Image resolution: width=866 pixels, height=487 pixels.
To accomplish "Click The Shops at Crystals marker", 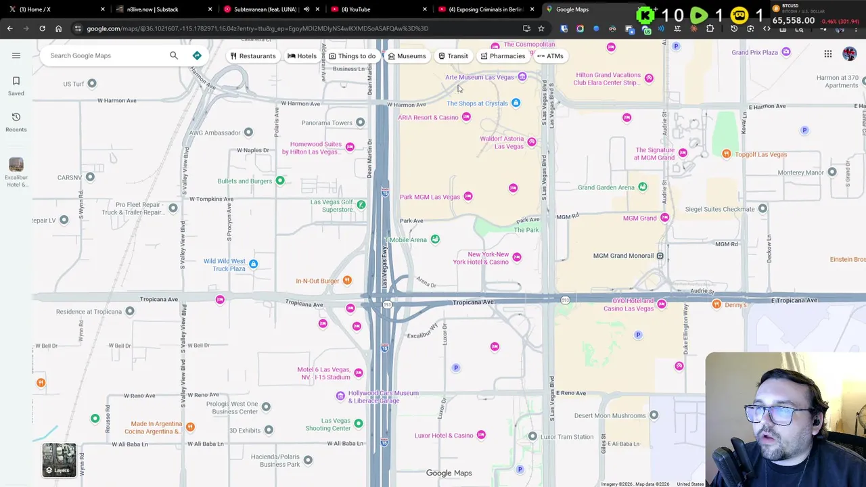I will click(516, 103).
